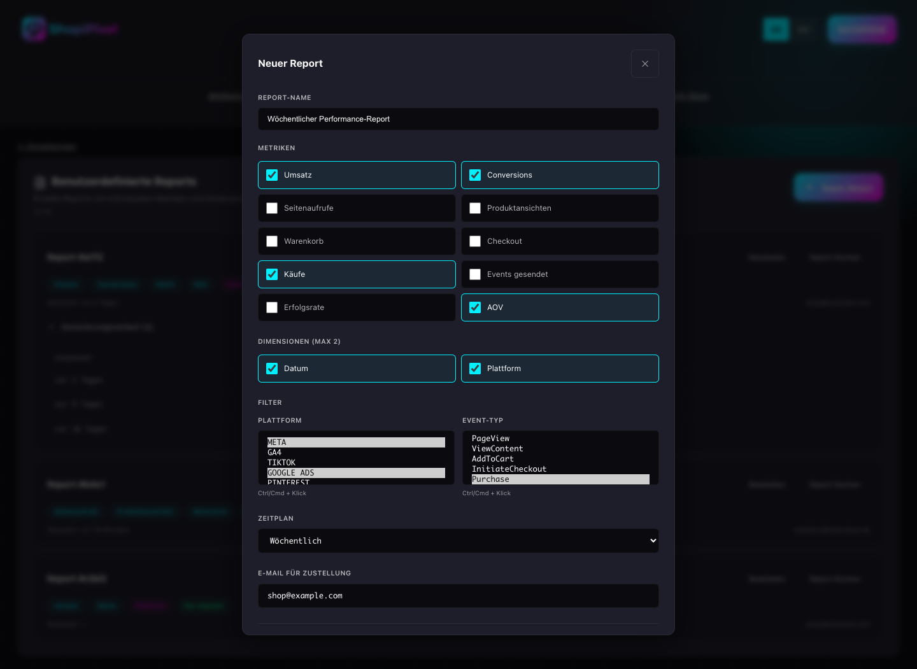Uncheck the Conversions metric

pyautogui.click(x=475, y=175)
